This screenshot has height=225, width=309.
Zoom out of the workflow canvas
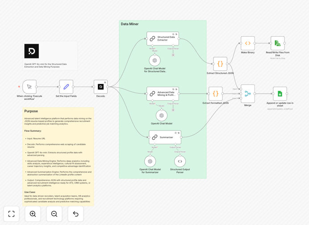click(x=54, y=214)
